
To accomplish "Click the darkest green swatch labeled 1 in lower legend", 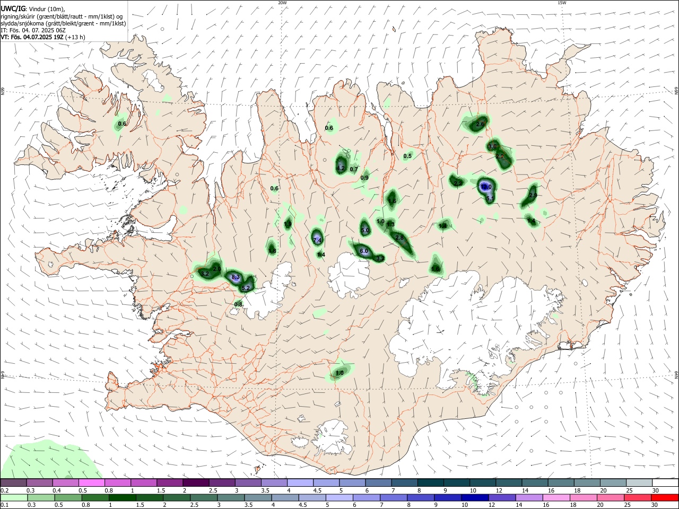I will [122, 497].
